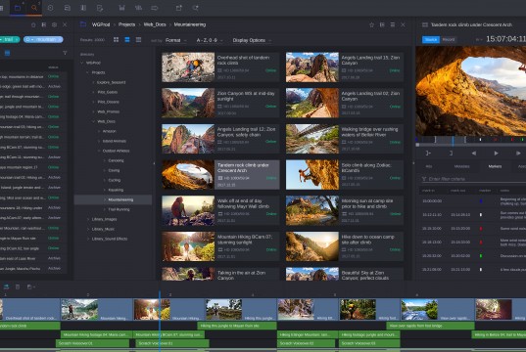Switch browser to grid thumbnail view

[x=116, y=40]
